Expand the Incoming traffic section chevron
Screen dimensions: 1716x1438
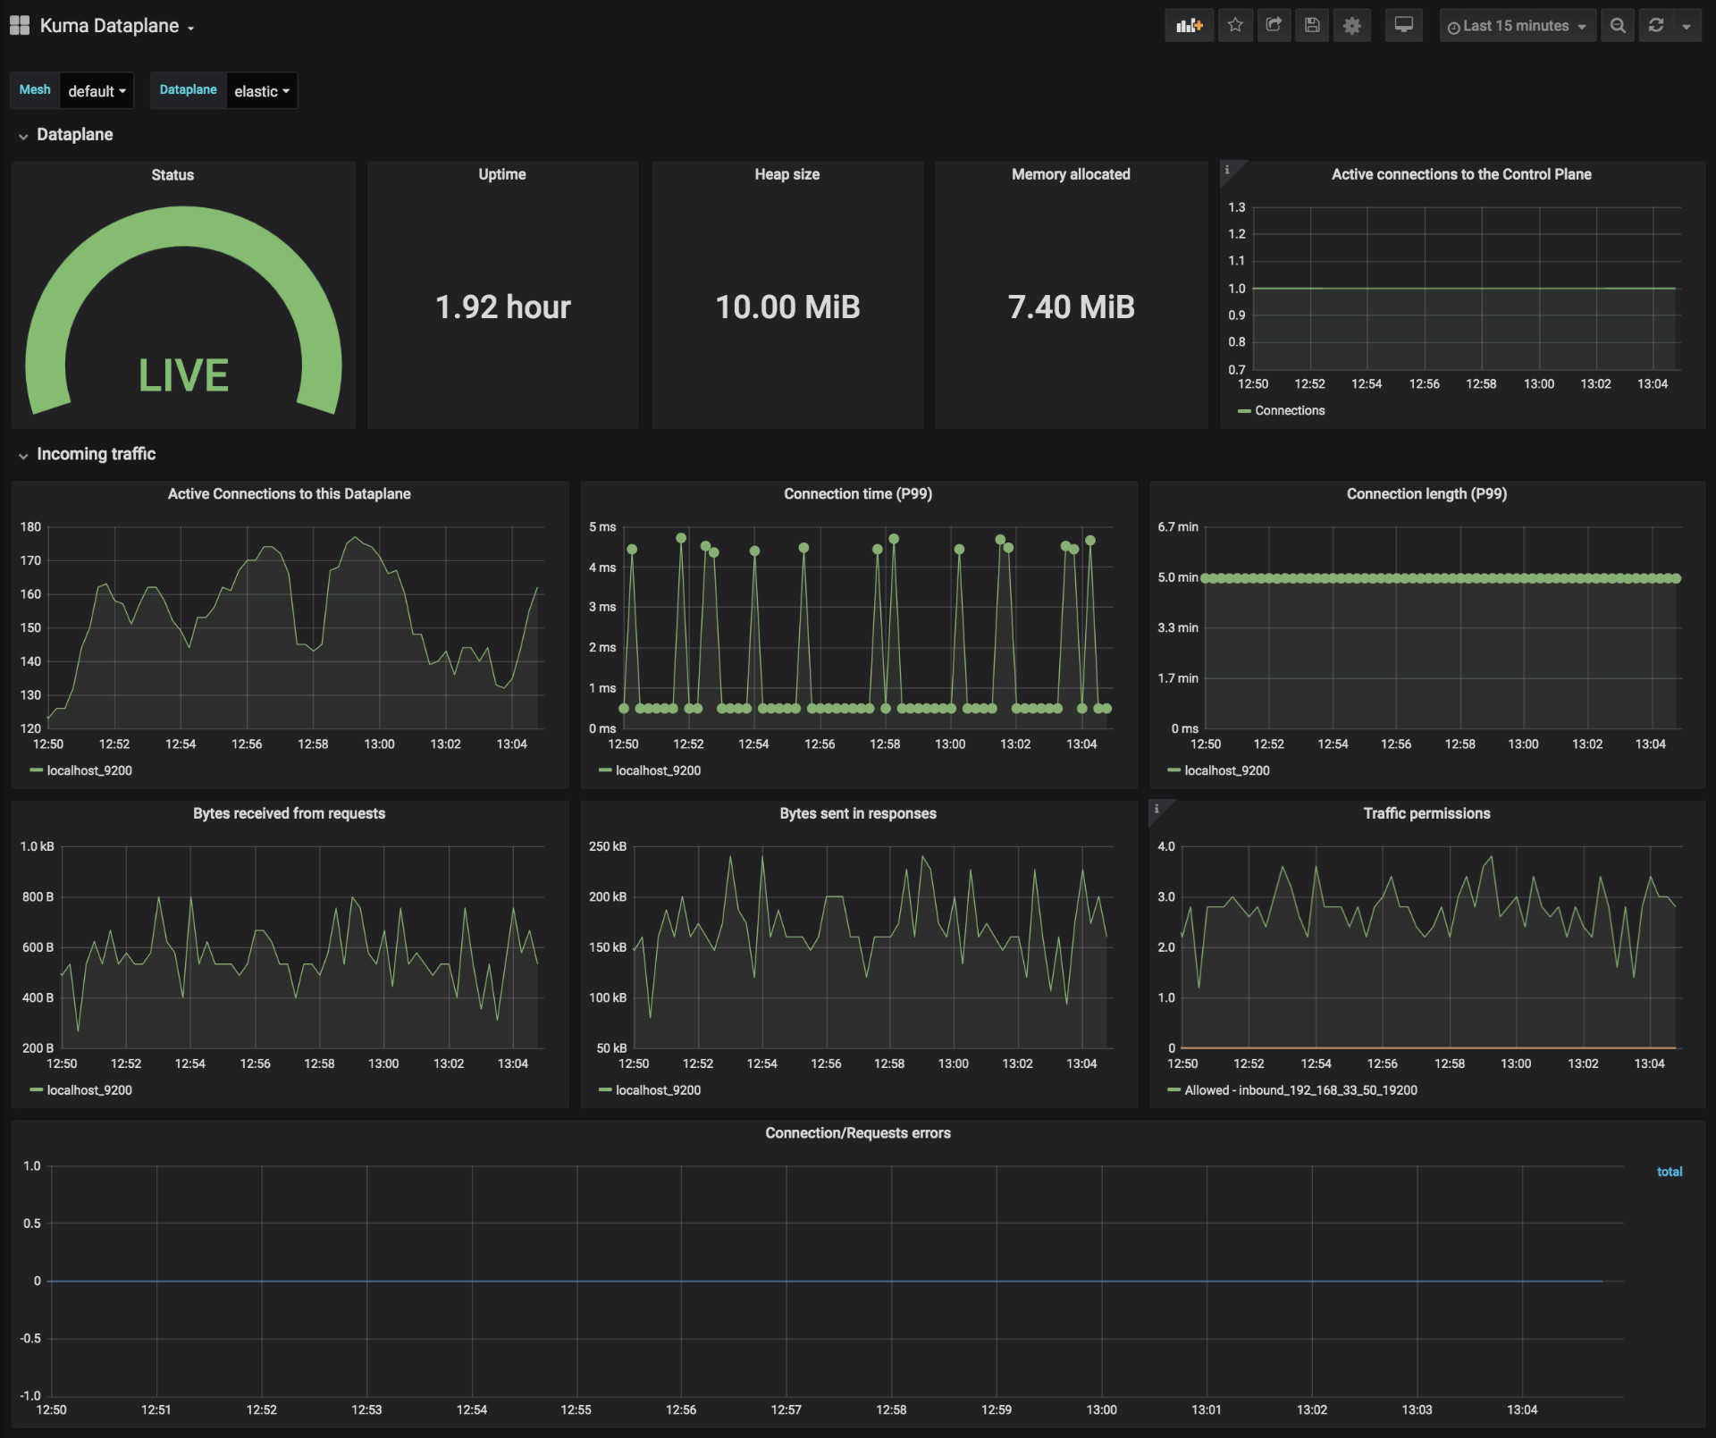20,455
